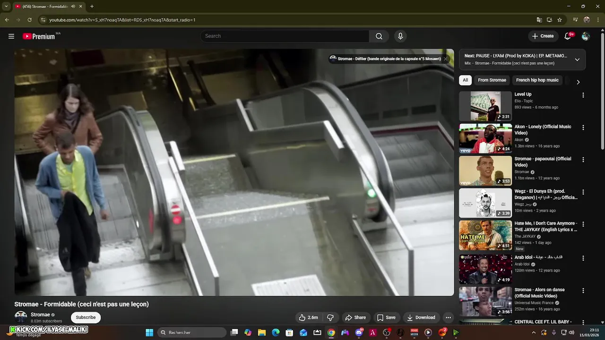This screenshot has height=340, width=605.
Task: Start voice search with microphone icon
Action: coord(400,36)
